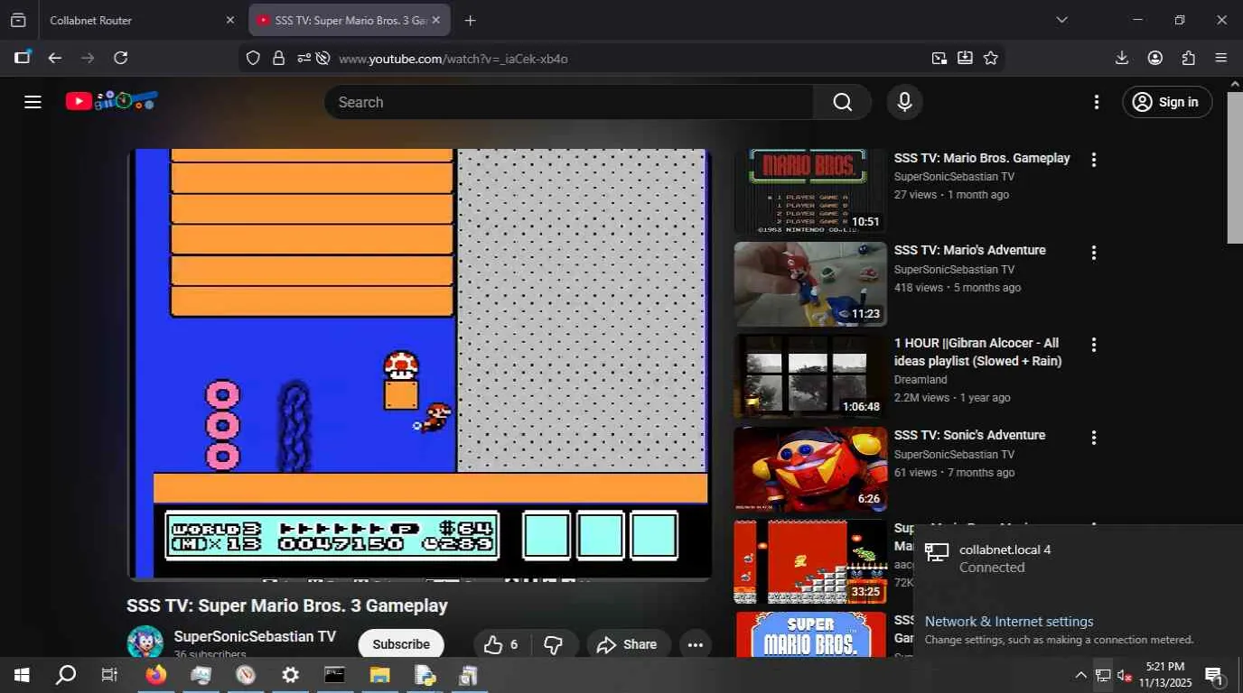Open options for the Gibran Alcocer playlist video

click(x=1094, y=345)
